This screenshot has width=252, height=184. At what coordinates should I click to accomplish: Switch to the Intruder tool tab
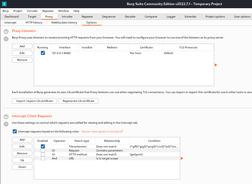coord(67,16)
